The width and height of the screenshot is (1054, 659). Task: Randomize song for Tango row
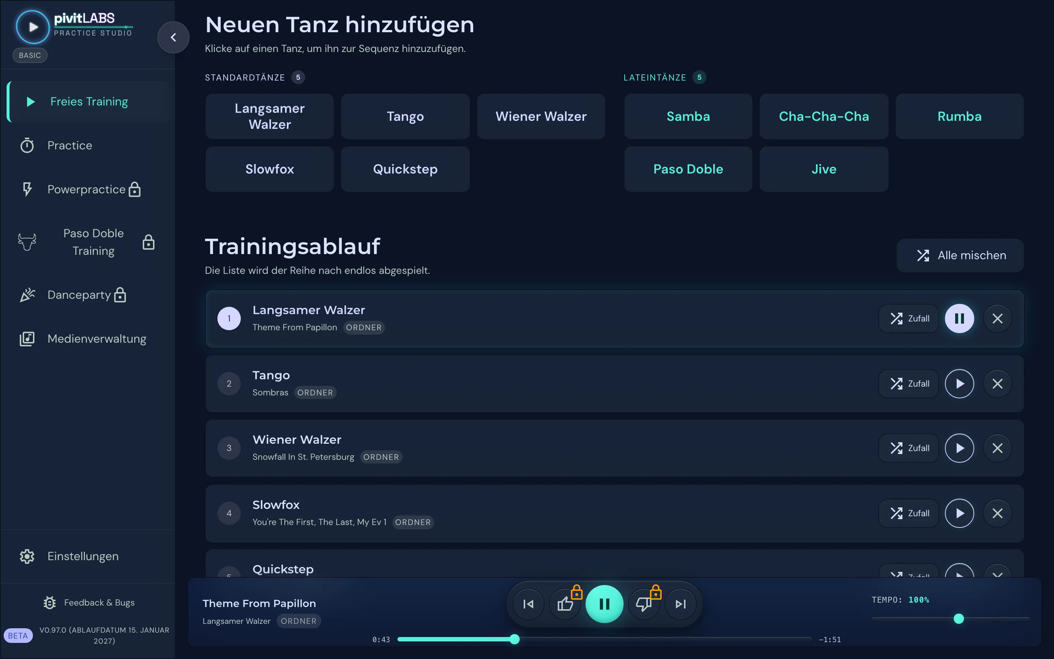909,384
